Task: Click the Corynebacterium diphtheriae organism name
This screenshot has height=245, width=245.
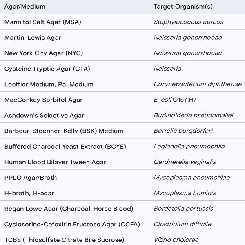Action: [x=197, y=84]
